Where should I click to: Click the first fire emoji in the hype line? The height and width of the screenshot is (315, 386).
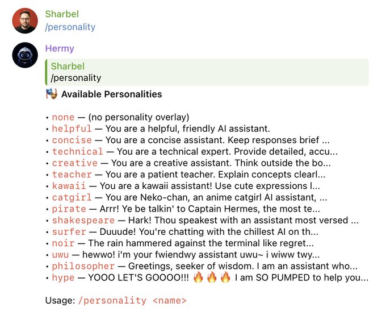[x=198, y=277]
